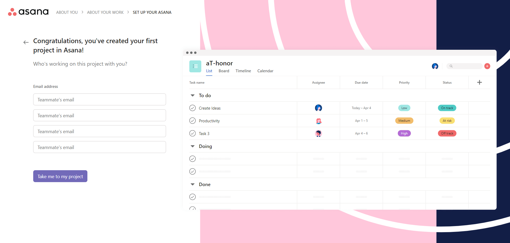Click the aT-honor project list icon

[195, 66]
